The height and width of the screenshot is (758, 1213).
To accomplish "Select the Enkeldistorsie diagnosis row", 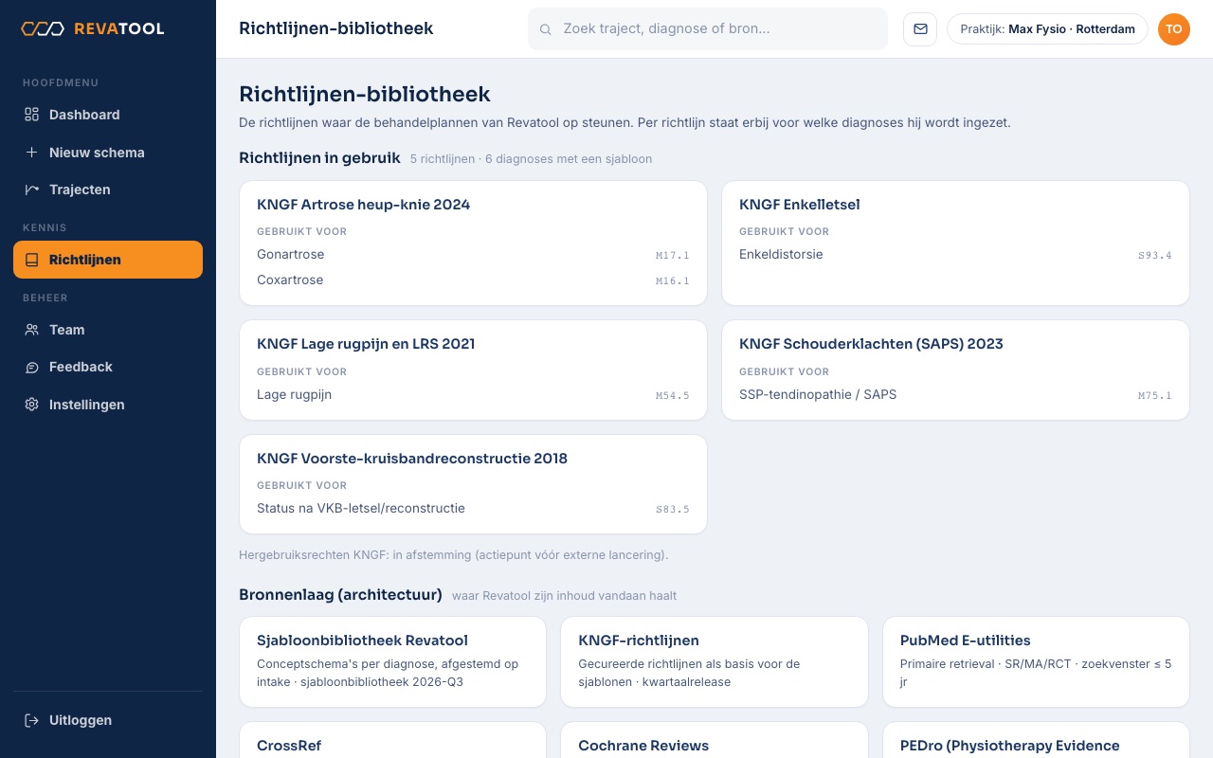I will 955,255.
